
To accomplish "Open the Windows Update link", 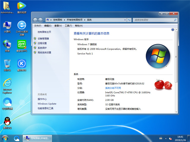I will [47, 104].
